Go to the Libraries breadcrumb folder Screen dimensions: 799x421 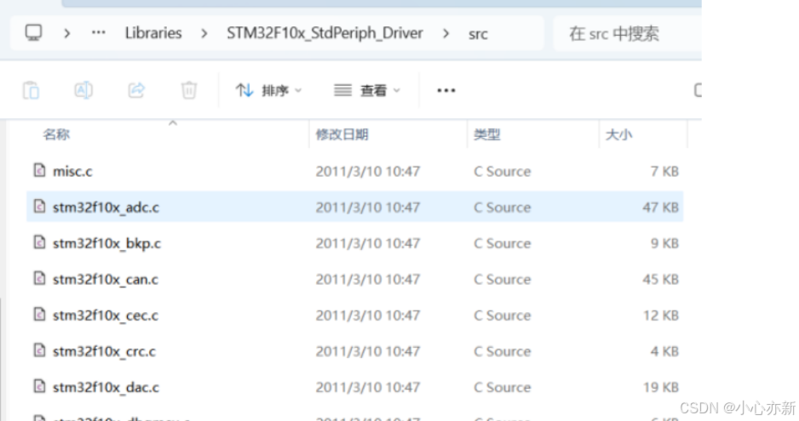(x=153, y=33)
